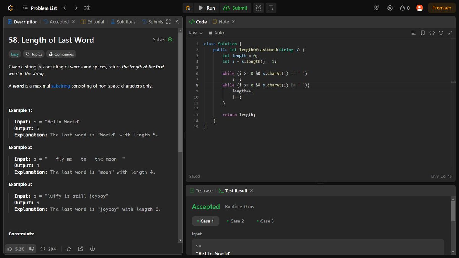The image size is (459, 258).
Task: Open the debugger icon left of Run
Action: click(x=188, y=8)
